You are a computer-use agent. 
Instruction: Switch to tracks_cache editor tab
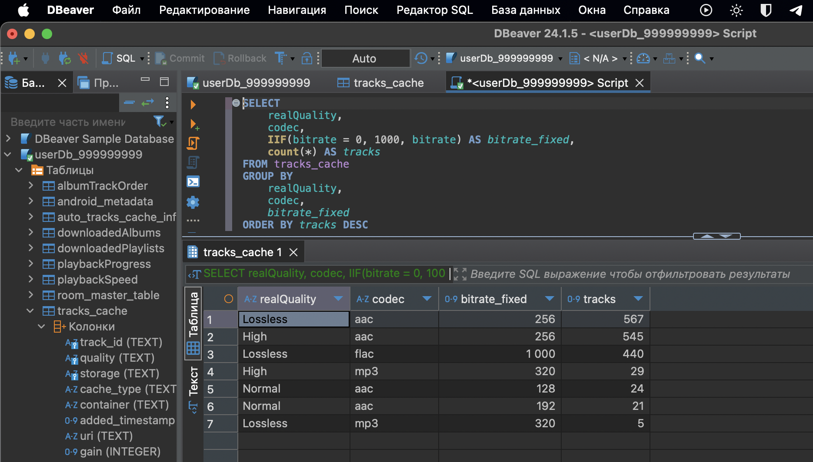coord(381,83)
